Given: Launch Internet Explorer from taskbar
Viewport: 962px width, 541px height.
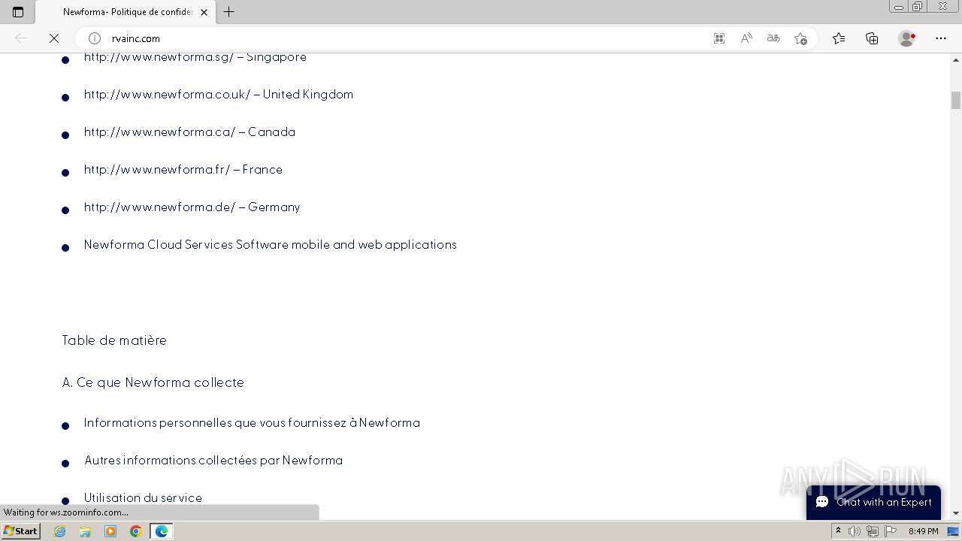Looking at the screenshot, I should click(x=59, y=531).
